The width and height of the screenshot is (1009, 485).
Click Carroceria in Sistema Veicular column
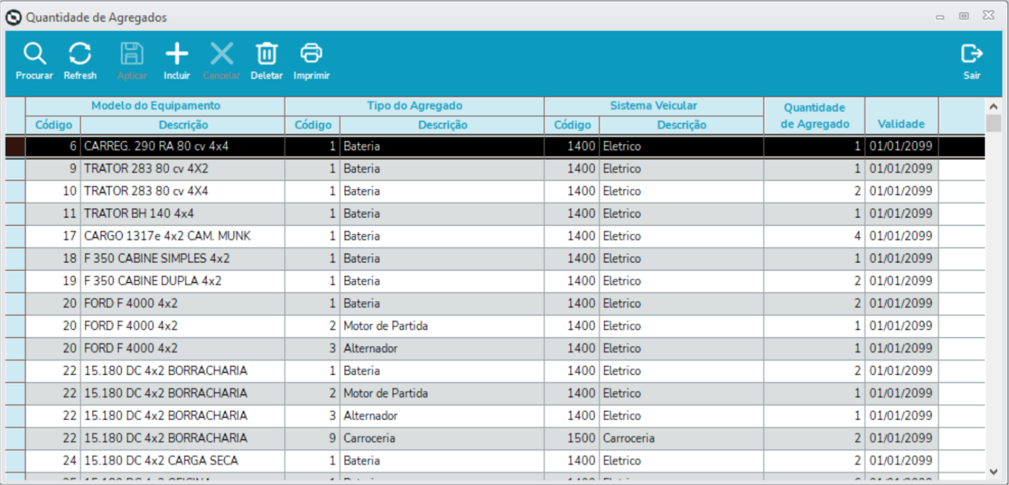pos(682,438)
